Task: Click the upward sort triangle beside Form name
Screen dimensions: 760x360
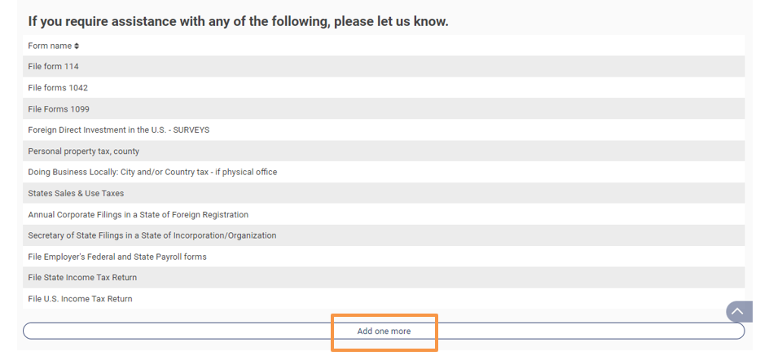Action: (77, 44)
